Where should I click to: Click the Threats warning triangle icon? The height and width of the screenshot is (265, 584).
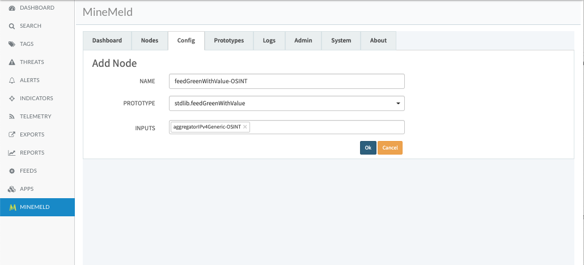coord(12,62)
